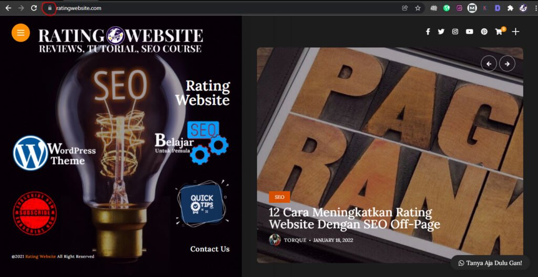Open the Facebook social icon
538x277 pixels.
click(x=428, y=32)
